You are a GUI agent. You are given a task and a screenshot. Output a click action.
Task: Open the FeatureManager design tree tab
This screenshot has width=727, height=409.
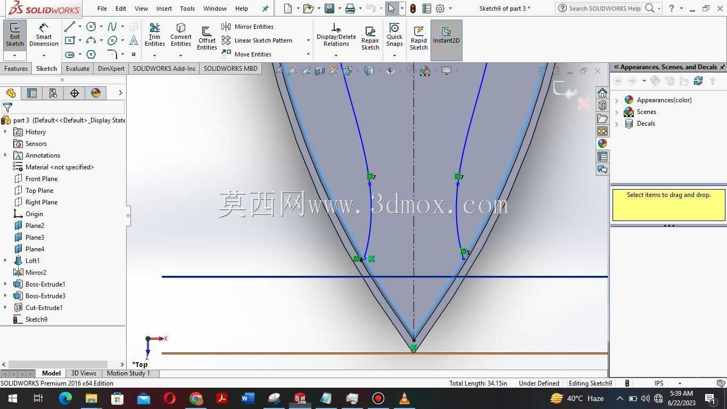(x=11, y=93)
